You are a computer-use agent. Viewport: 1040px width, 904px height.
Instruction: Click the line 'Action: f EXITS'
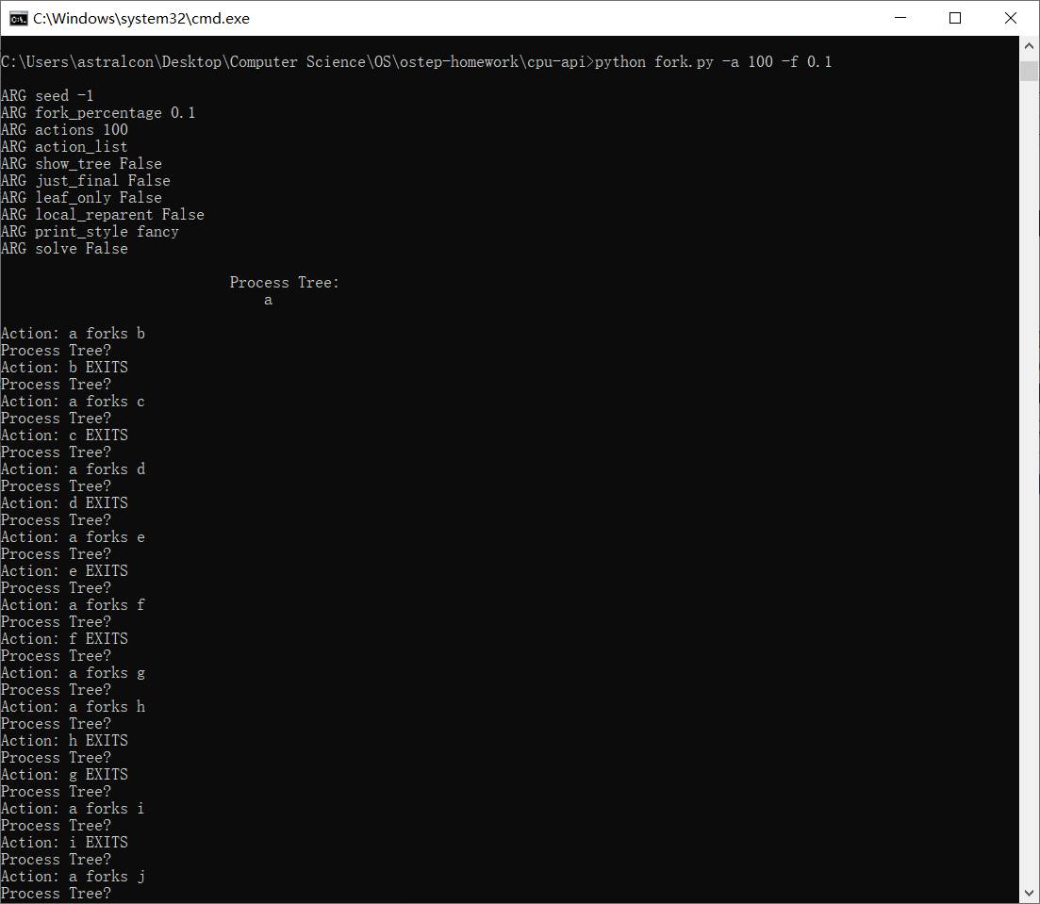coord(64,639)
